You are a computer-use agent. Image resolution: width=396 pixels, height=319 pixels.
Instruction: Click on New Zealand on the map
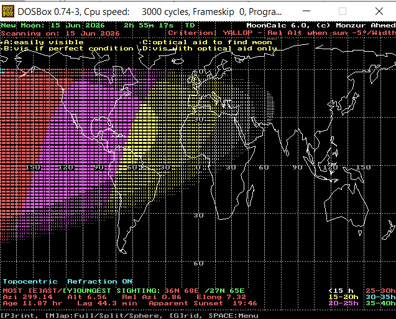point(389,230)
